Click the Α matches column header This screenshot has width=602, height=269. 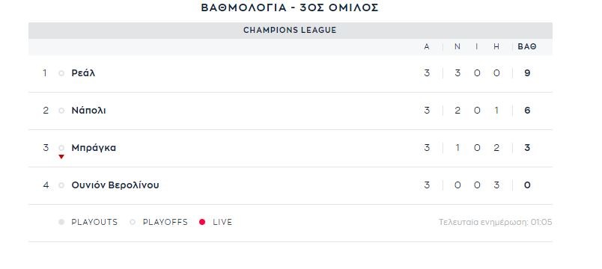(427, 47)
